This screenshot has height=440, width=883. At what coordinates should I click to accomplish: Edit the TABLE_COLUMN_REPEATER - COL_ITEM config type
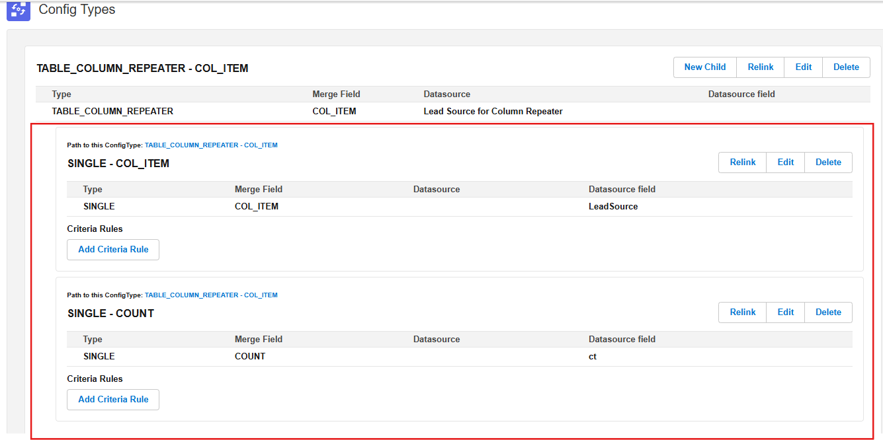point(803,67)
